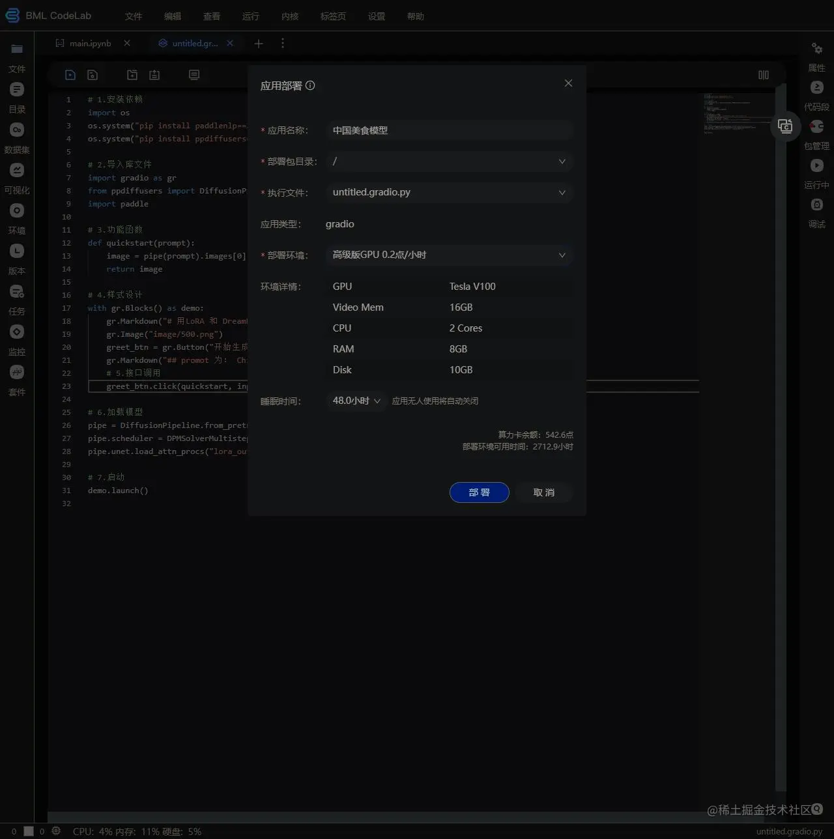Open the 文件 file browser sidebar icon
This screenshot has width=834, height=839.
17,49
